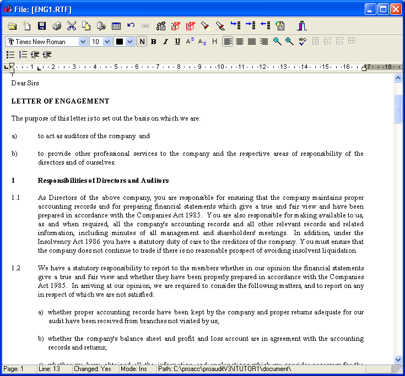Toggle subscript formatting
405x376 pixels.
[202, 41]
